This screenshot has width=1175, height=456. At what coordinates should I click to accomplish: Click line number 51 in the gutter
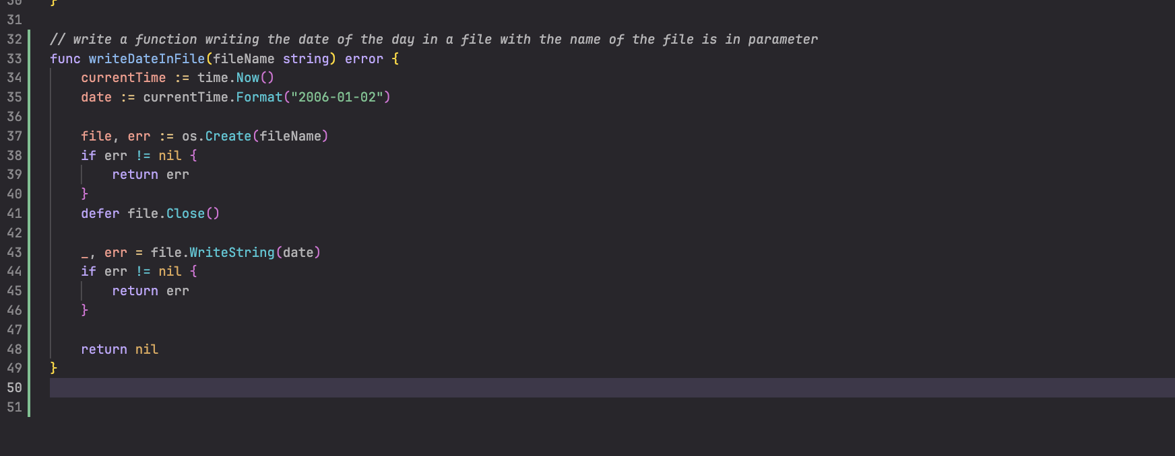pos(14,408)
